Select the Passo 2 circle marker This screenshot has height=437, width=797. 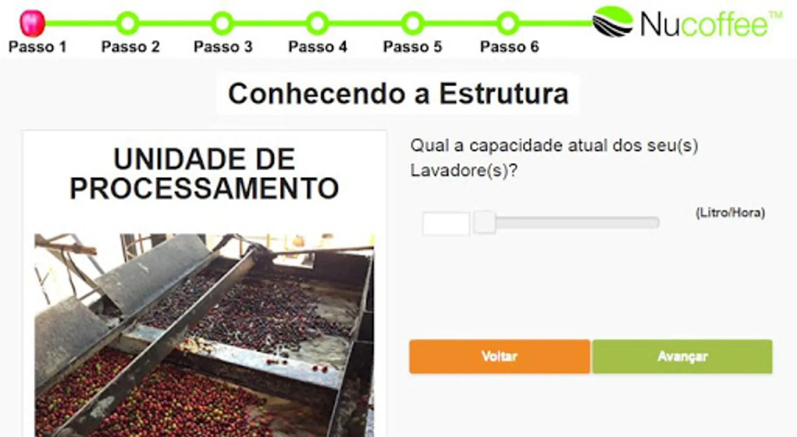128,23
